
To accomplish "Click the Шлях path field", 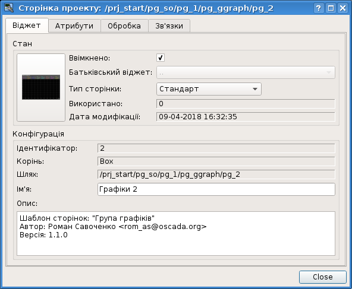I will [216, 174].
